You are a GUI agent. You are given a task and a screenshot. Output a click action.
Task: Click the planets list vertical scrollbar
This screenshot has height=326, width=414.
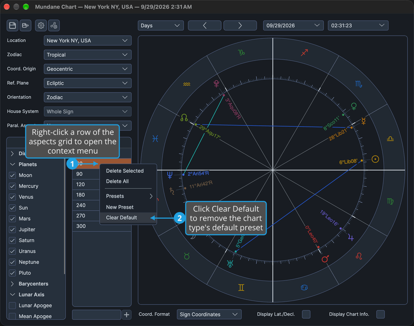pyautogui.click(x=64, y=216)
